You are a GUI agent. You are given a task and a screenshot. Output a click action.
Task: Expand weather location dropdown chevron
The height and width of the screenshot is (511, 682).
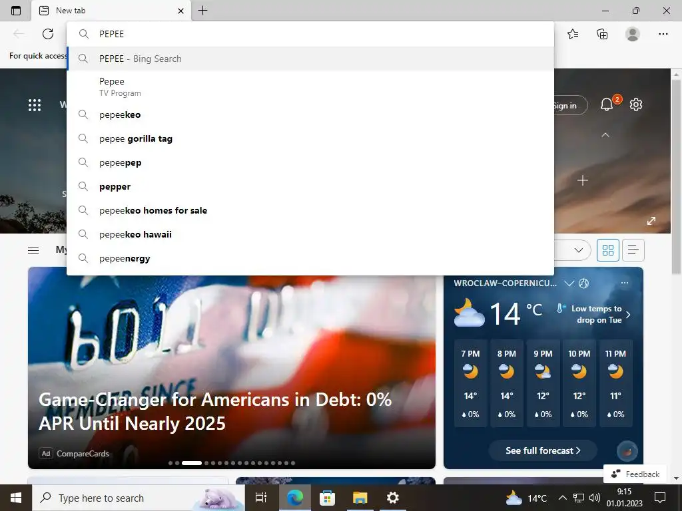(x=569, y=283)
